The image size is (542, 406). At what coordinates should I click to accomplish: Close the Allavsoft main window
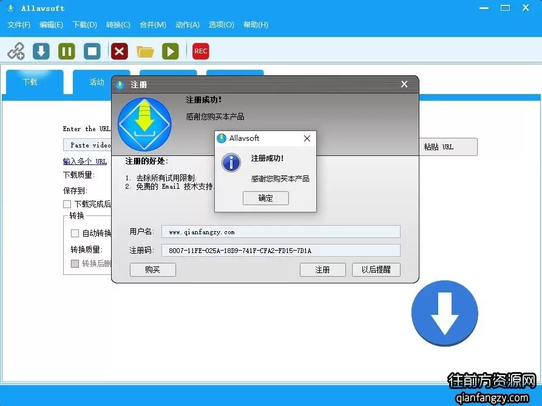click(526, 8)
